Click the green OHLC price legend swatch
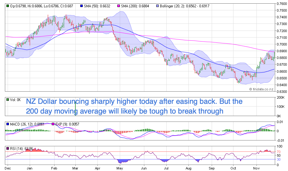Image resolution: width=288 pixels, height=171 pixels. [x=8, y=6]
